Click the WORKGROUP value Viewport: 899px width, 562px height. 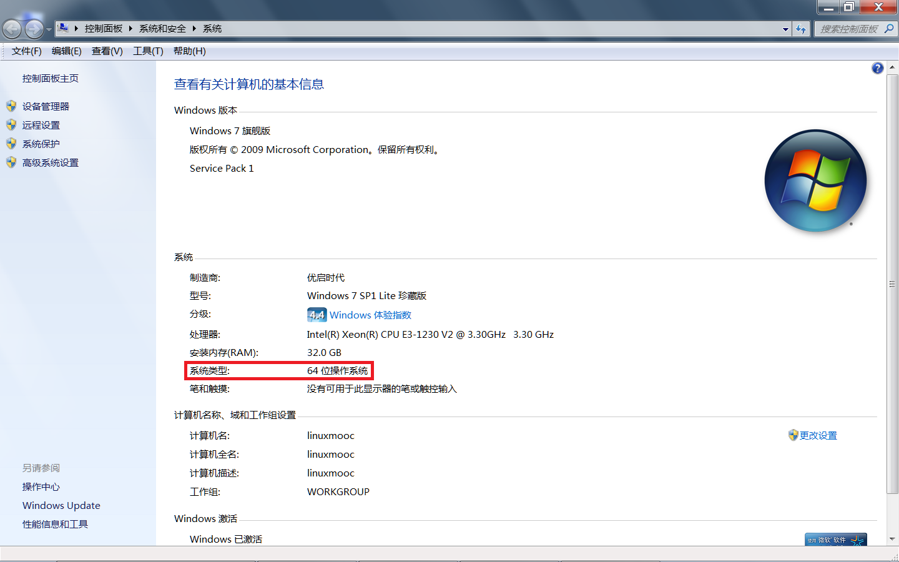(338, 492)
